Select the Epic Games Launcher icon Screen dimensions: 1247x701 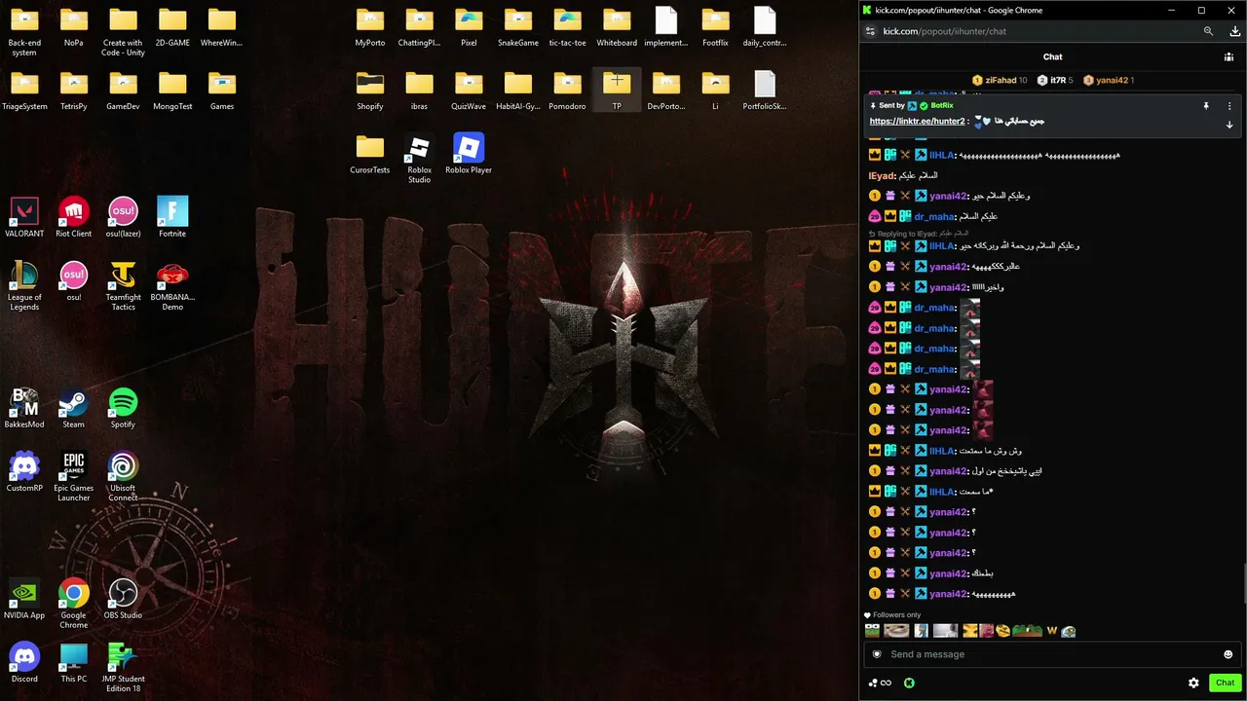click(x=74, y=477)
